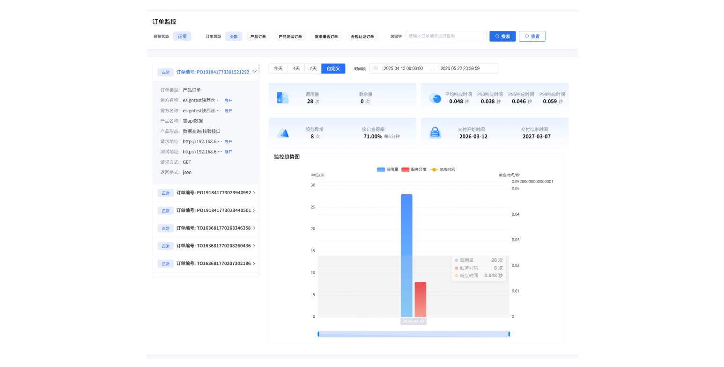This screenshot has height=367, width=724.
Task: Click the 搜索 button
Action: point(502,36)
